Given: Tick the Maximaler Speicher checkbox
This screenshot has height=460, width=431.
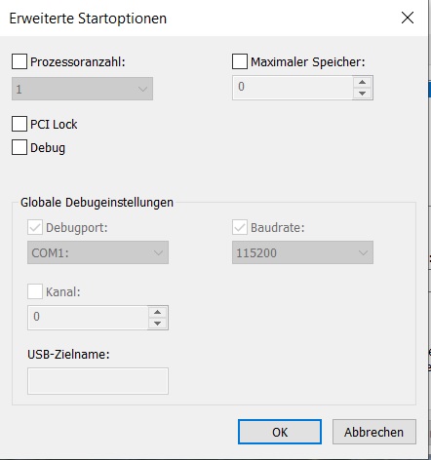Looking at the screenshot, I should click(x=240, y=61).
